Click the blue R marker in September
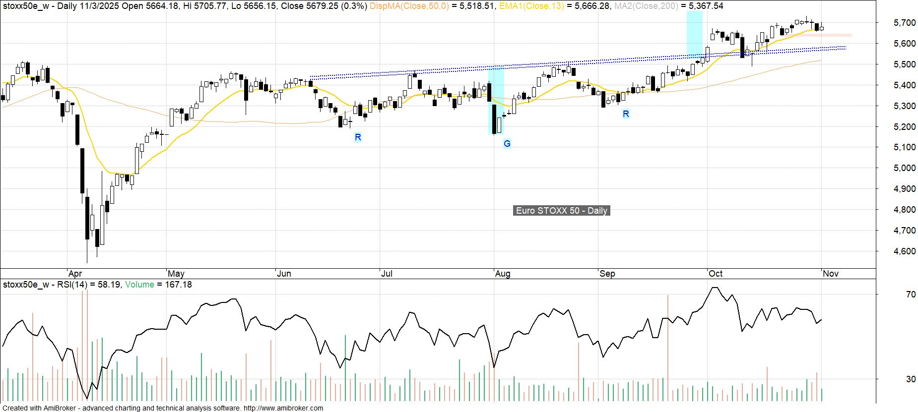Image resolution: width=918 pixels, height=412 pixels. 626,114
